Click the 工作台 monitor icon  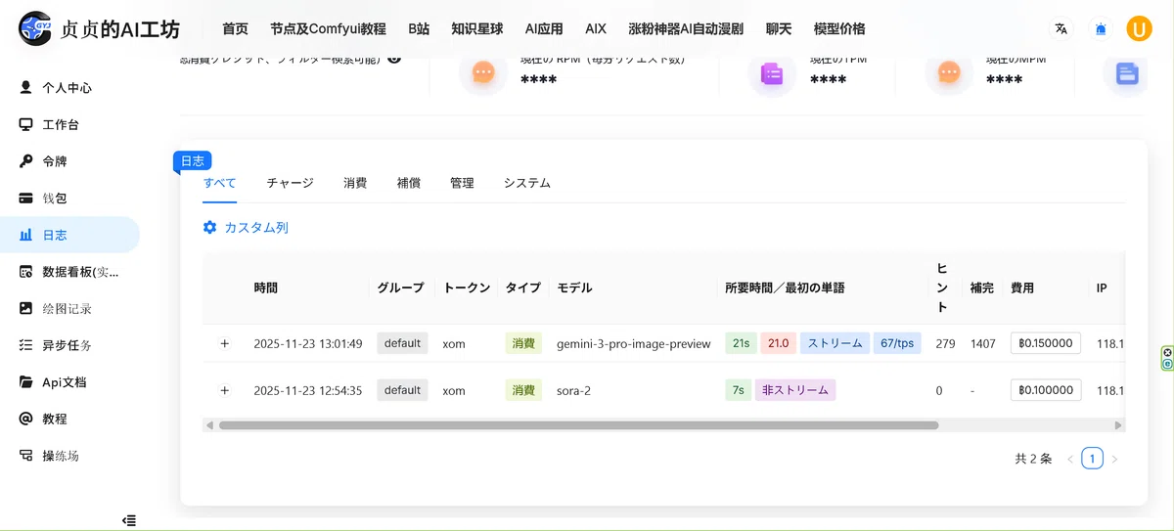coord(26,124)
